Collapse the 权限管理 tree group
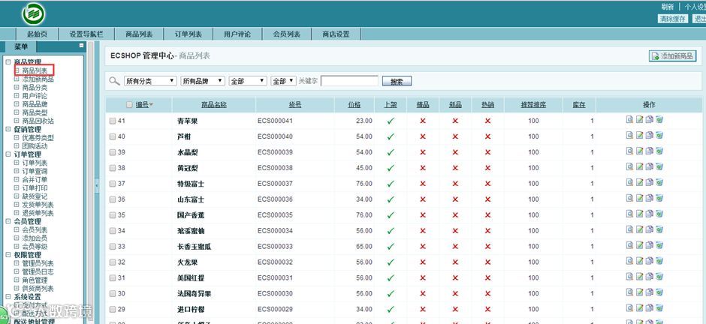 pyautogui.click(x=8, y=255)
